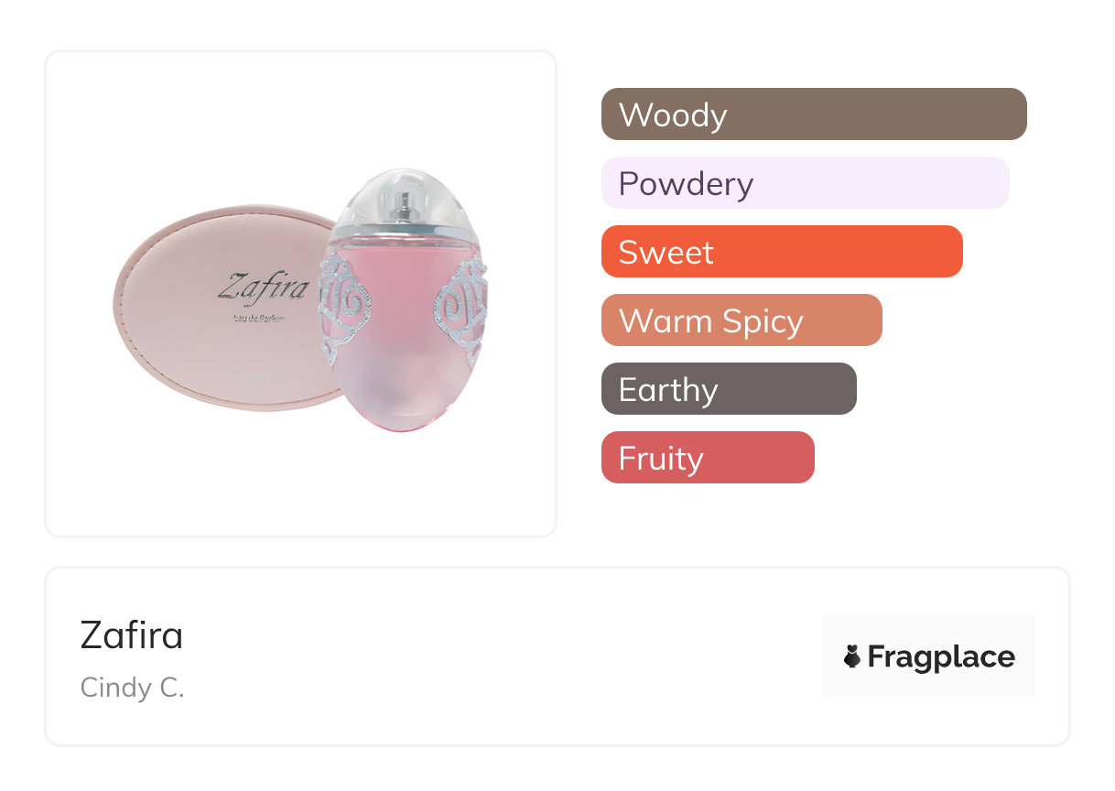Click the Fragplace wordmark text

(941, 656)
